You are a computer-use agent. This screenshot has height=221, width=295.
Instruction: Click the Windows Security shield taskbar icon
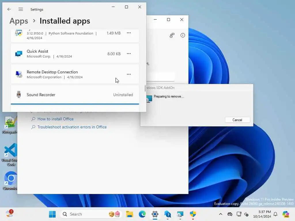[193, 214]
